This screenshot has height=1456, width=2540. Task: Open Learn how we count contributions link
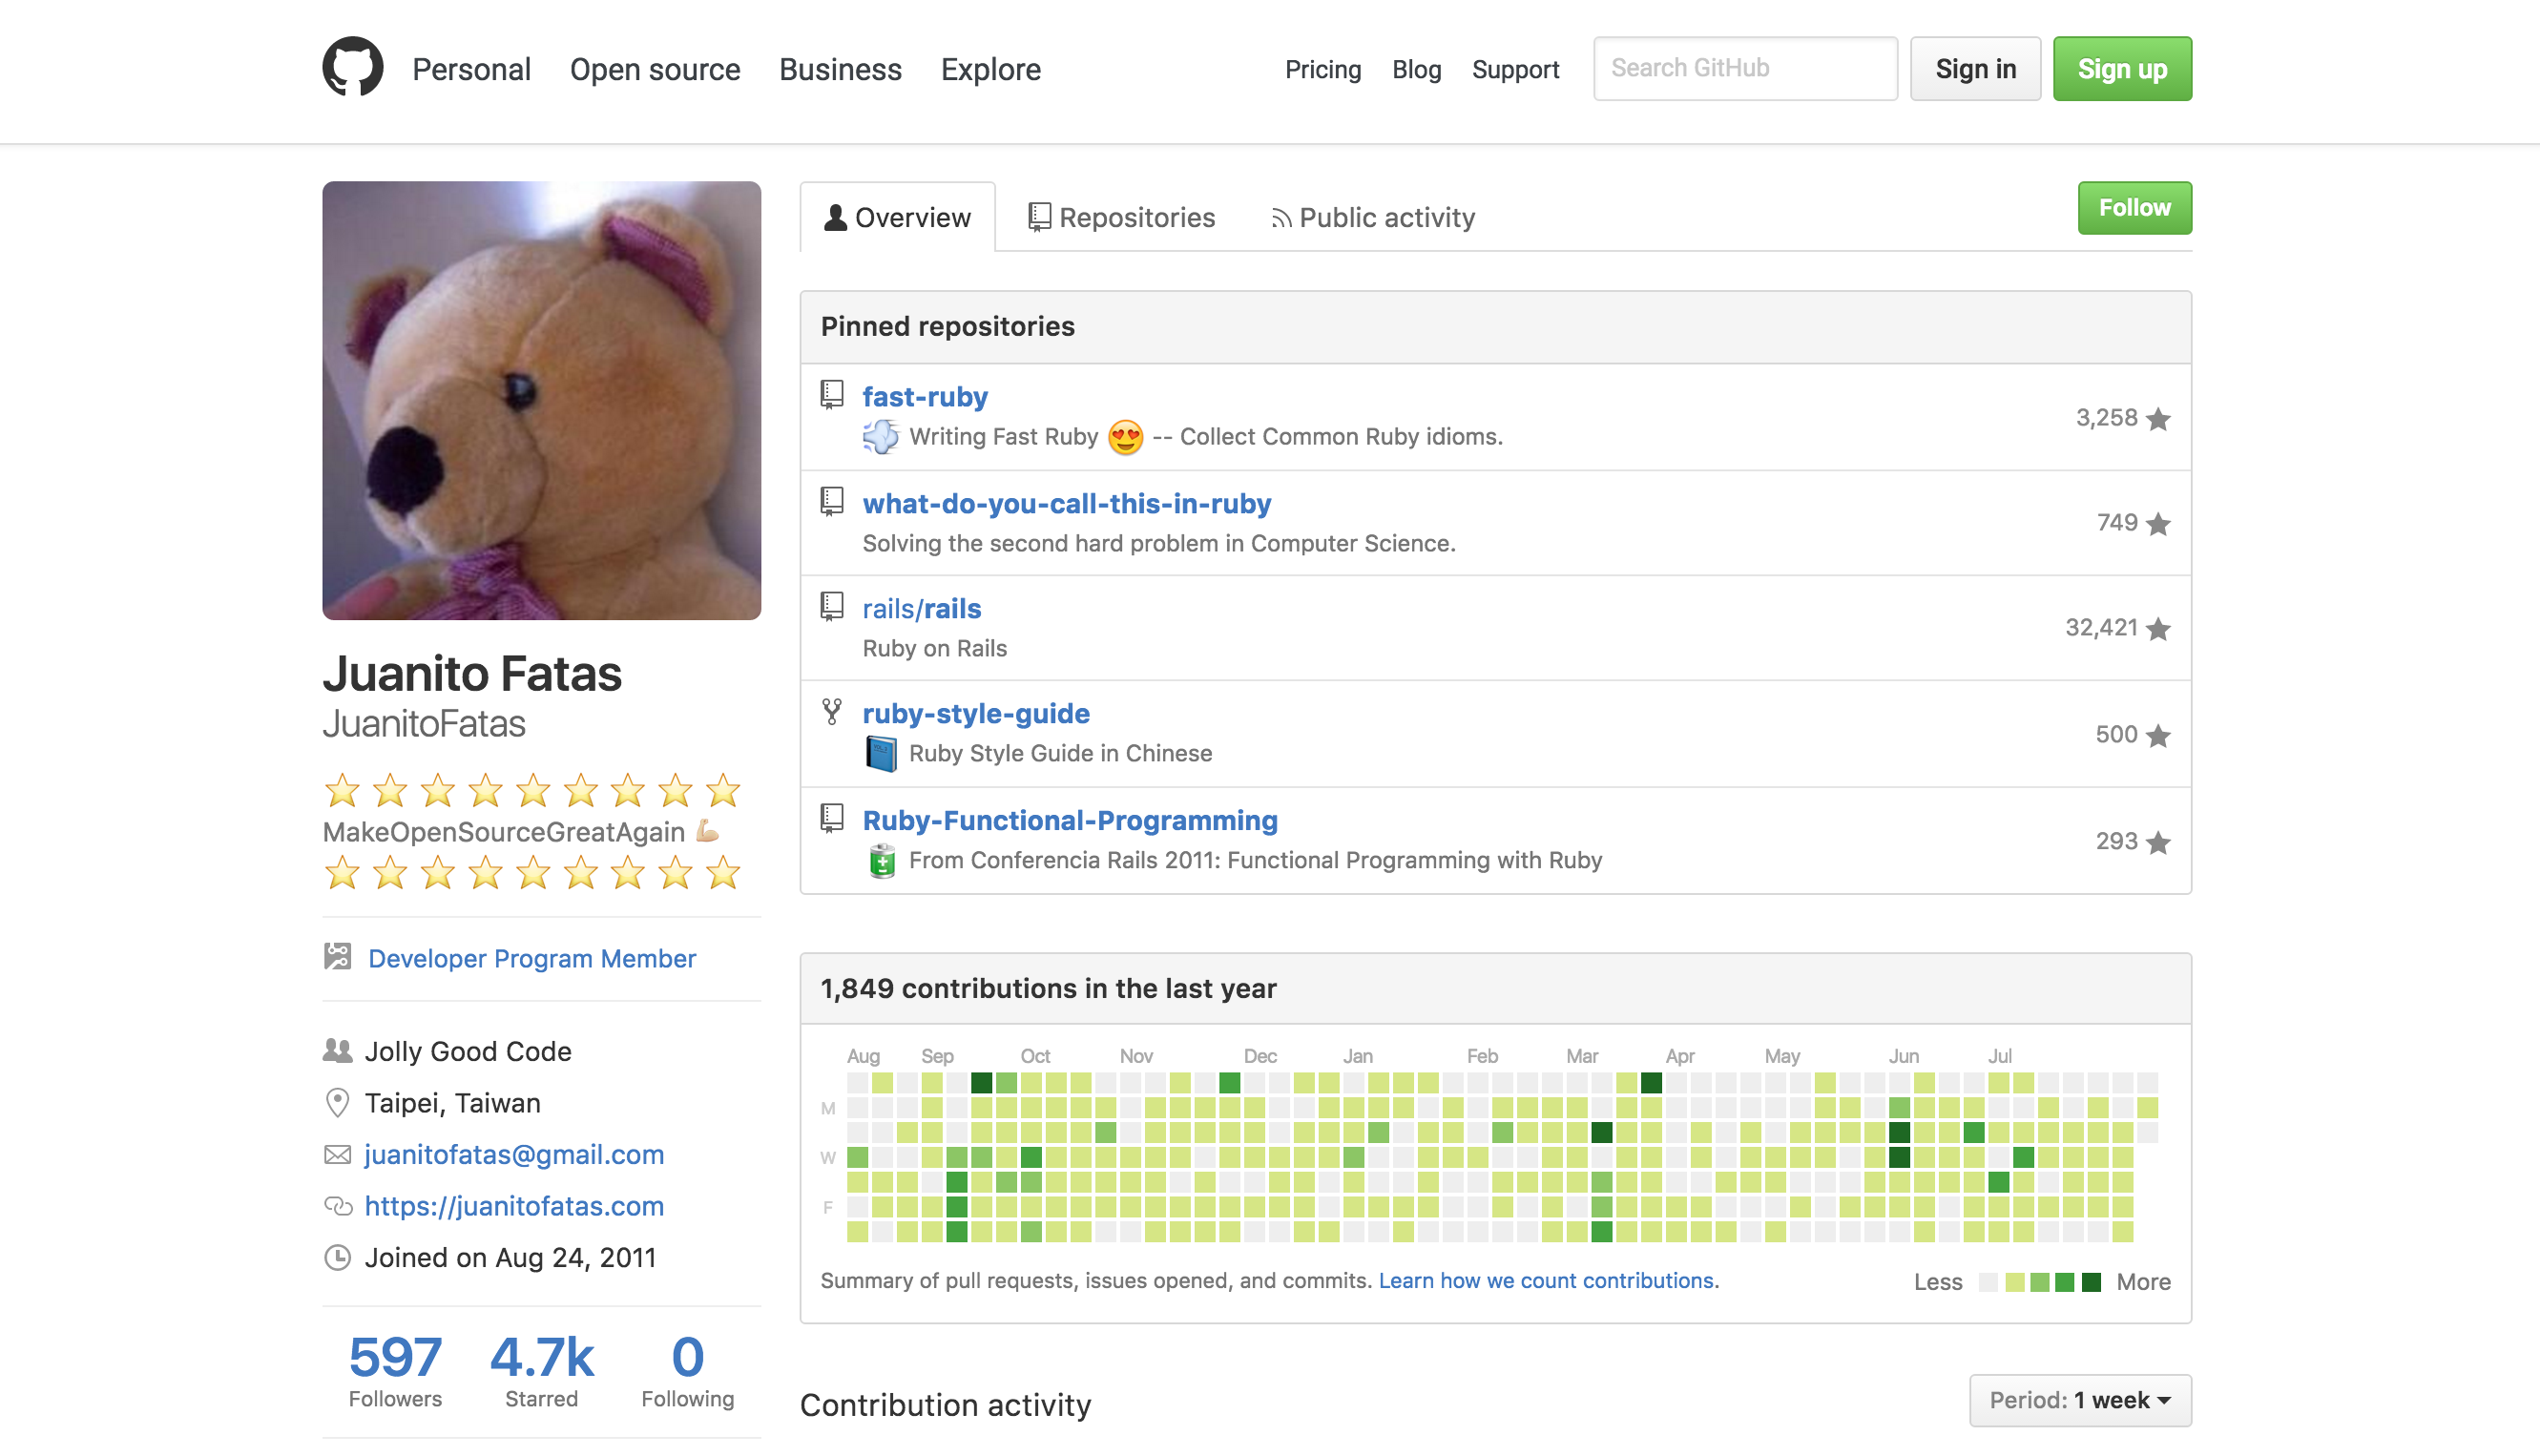[x=1548, y=1280]
